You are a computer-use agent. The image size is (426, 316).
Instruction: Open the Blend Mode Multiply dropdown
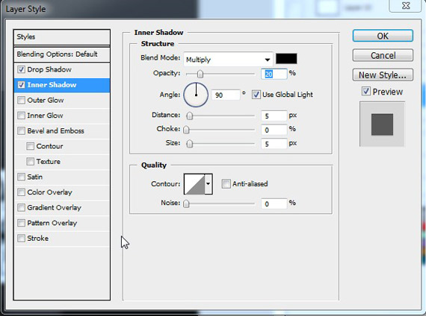point(228,60)
